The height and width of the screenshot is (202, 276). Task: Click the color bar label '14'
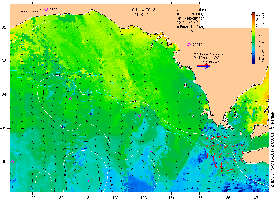[258, 59]
